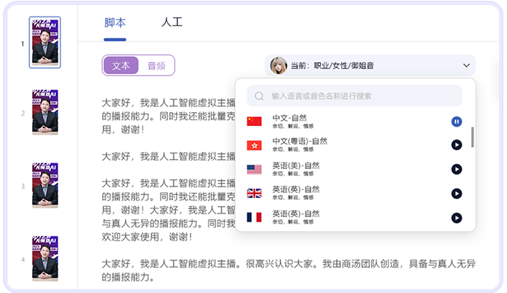Play the 中文(粤语)-自然 voice preview

(x=456, y=145)
